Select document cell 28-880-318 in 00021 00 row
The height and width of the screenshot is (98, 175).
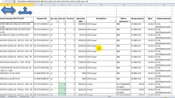point(138,74)
